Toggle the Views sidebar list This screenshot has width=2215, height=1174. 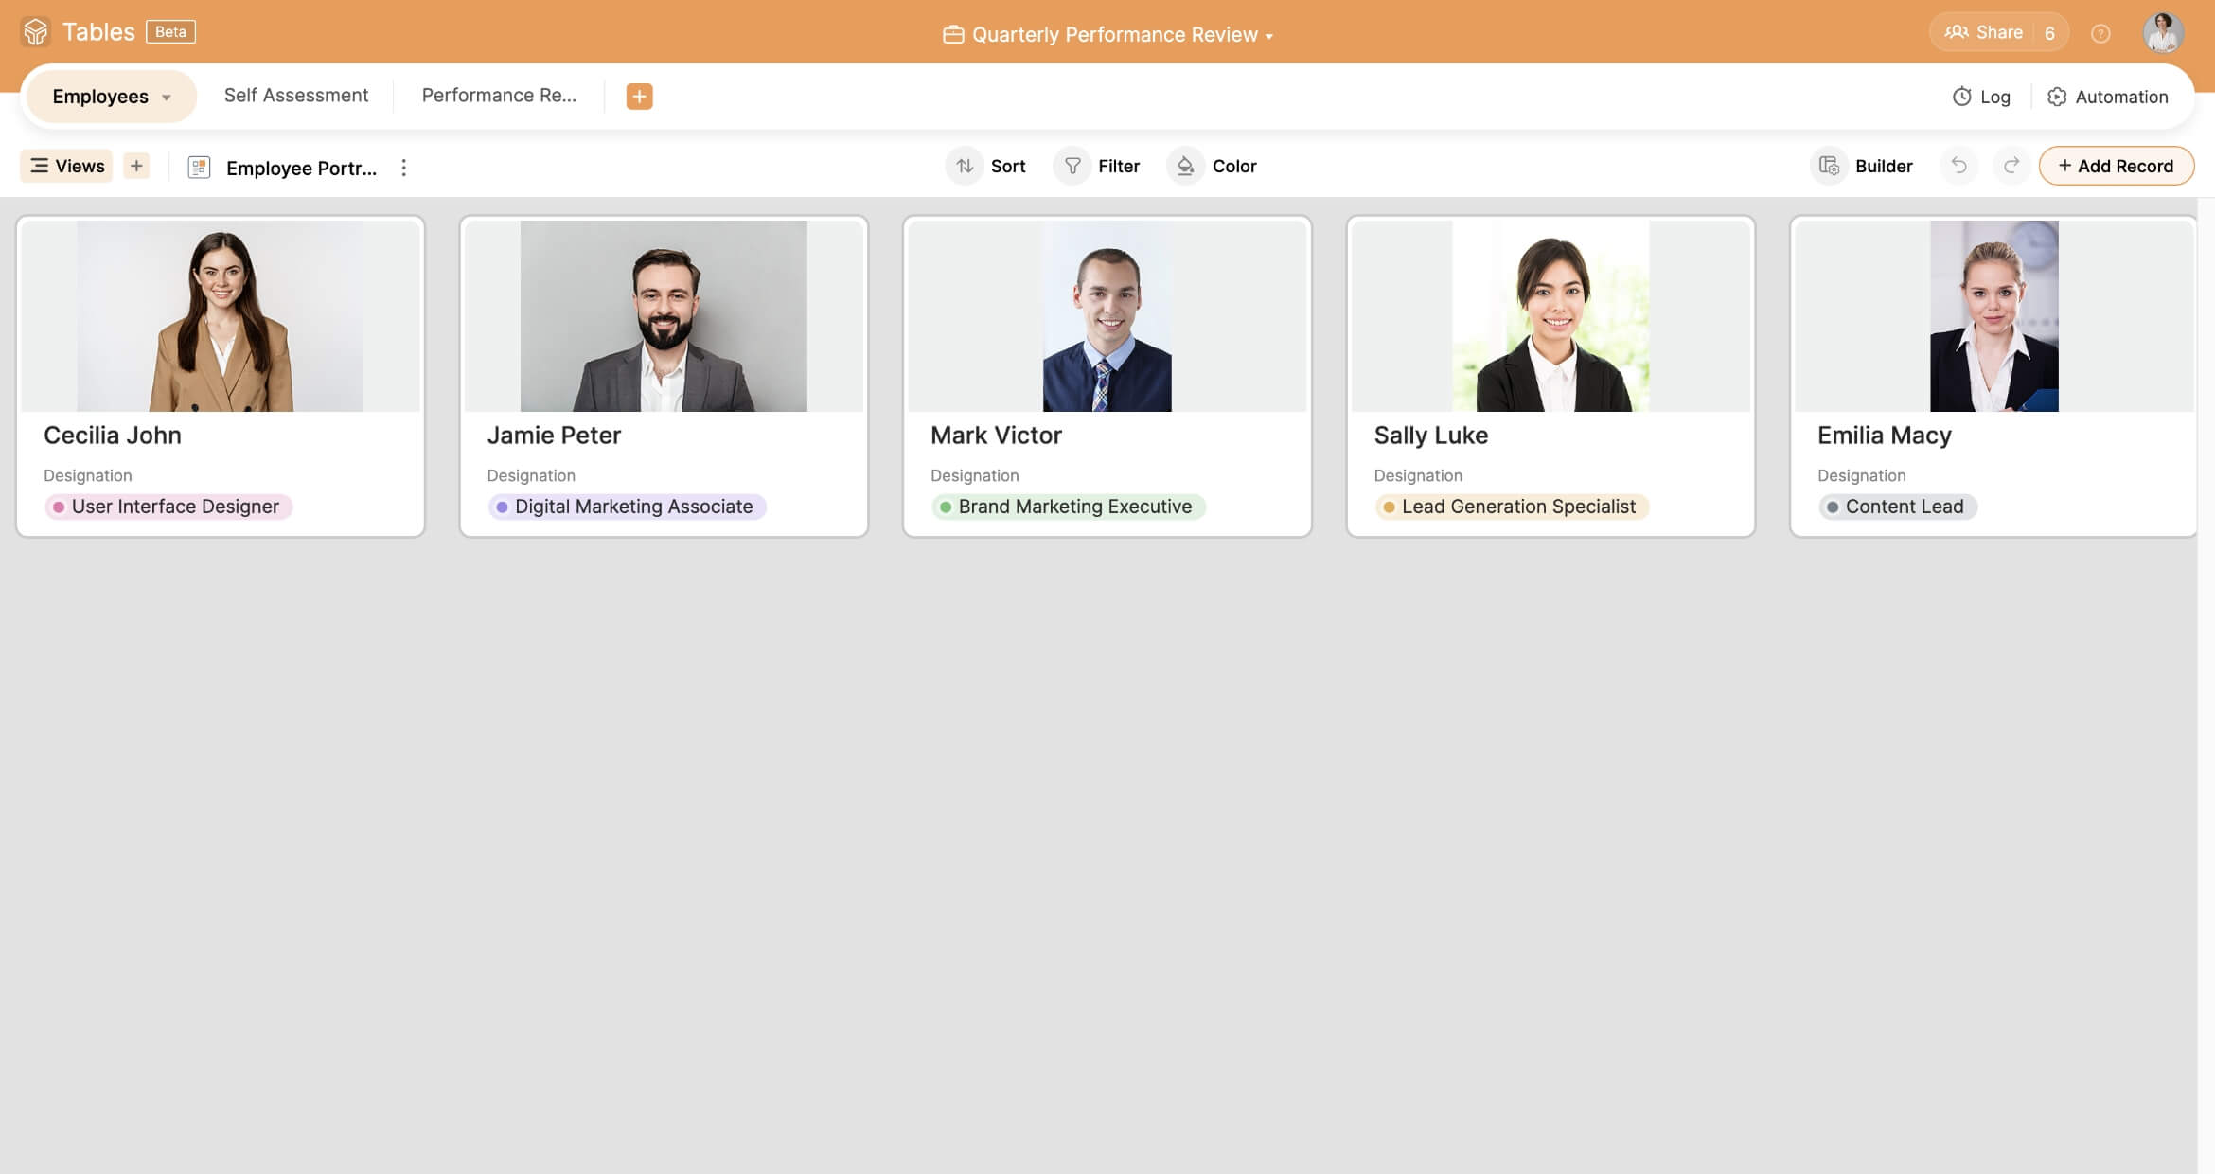point(66,166)
